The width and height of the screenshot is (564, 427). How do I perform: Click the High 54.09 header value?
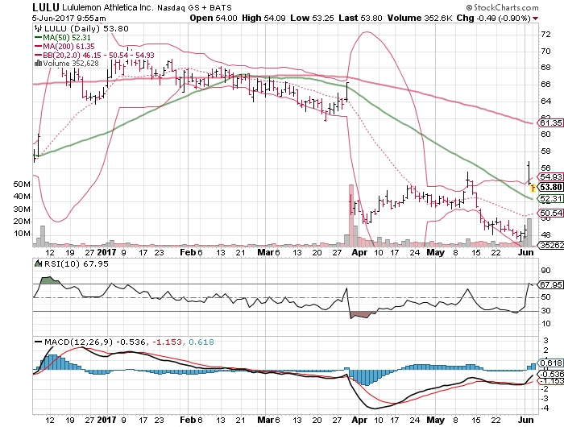coord(263,18)
